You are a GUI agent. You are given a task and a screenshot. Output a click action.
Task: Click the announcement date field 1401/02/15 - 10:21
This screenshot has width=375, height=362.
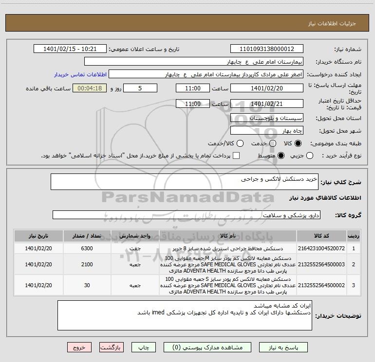[70, 49]
